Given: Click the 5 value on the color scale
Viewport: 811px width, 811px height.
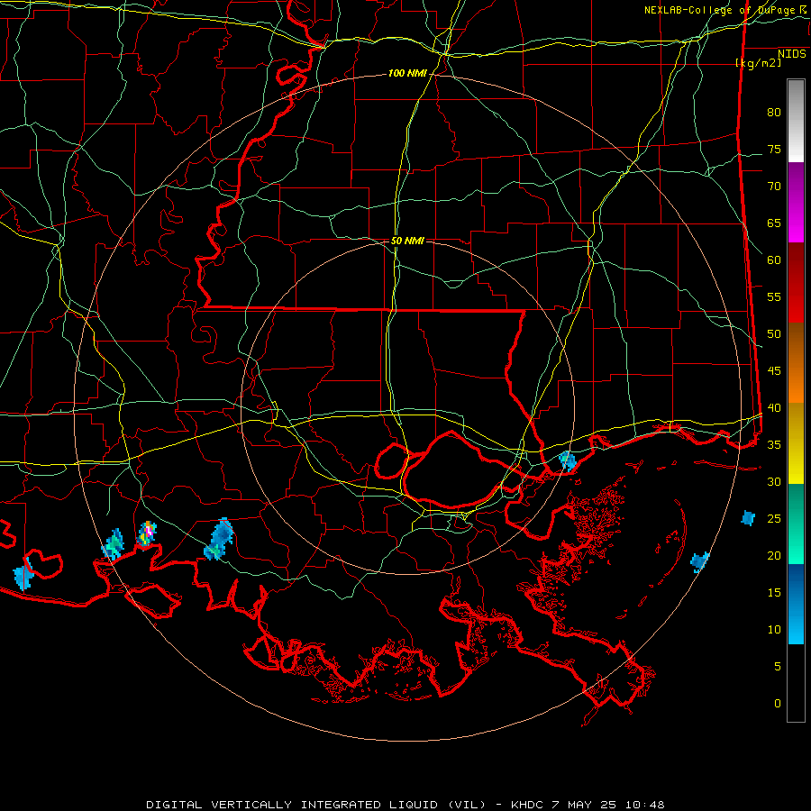Looking at the screenshot, I should pos(778,667).
